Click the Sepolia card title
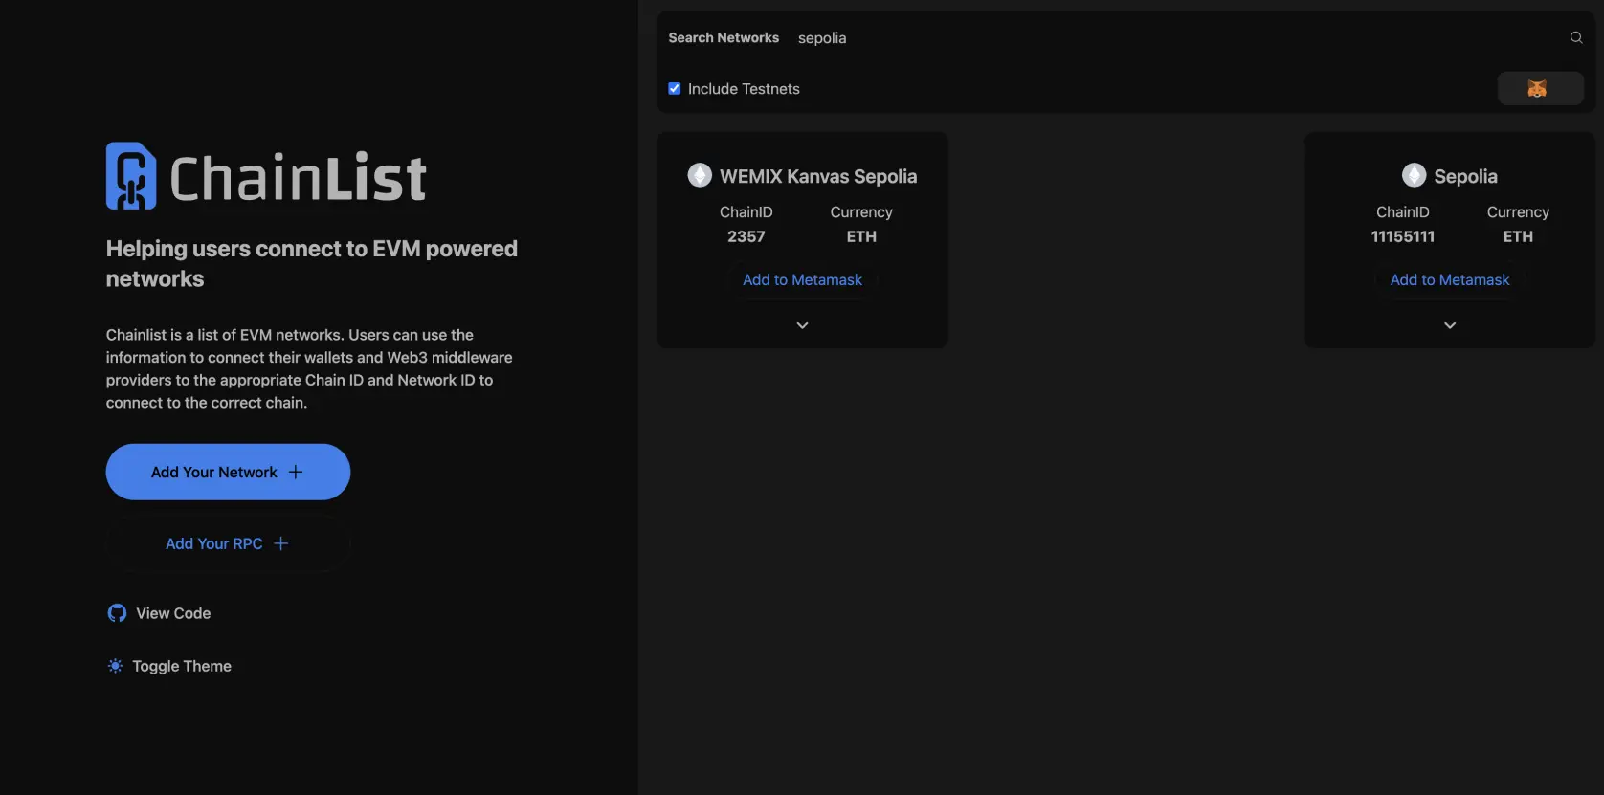 (1465, 176)
